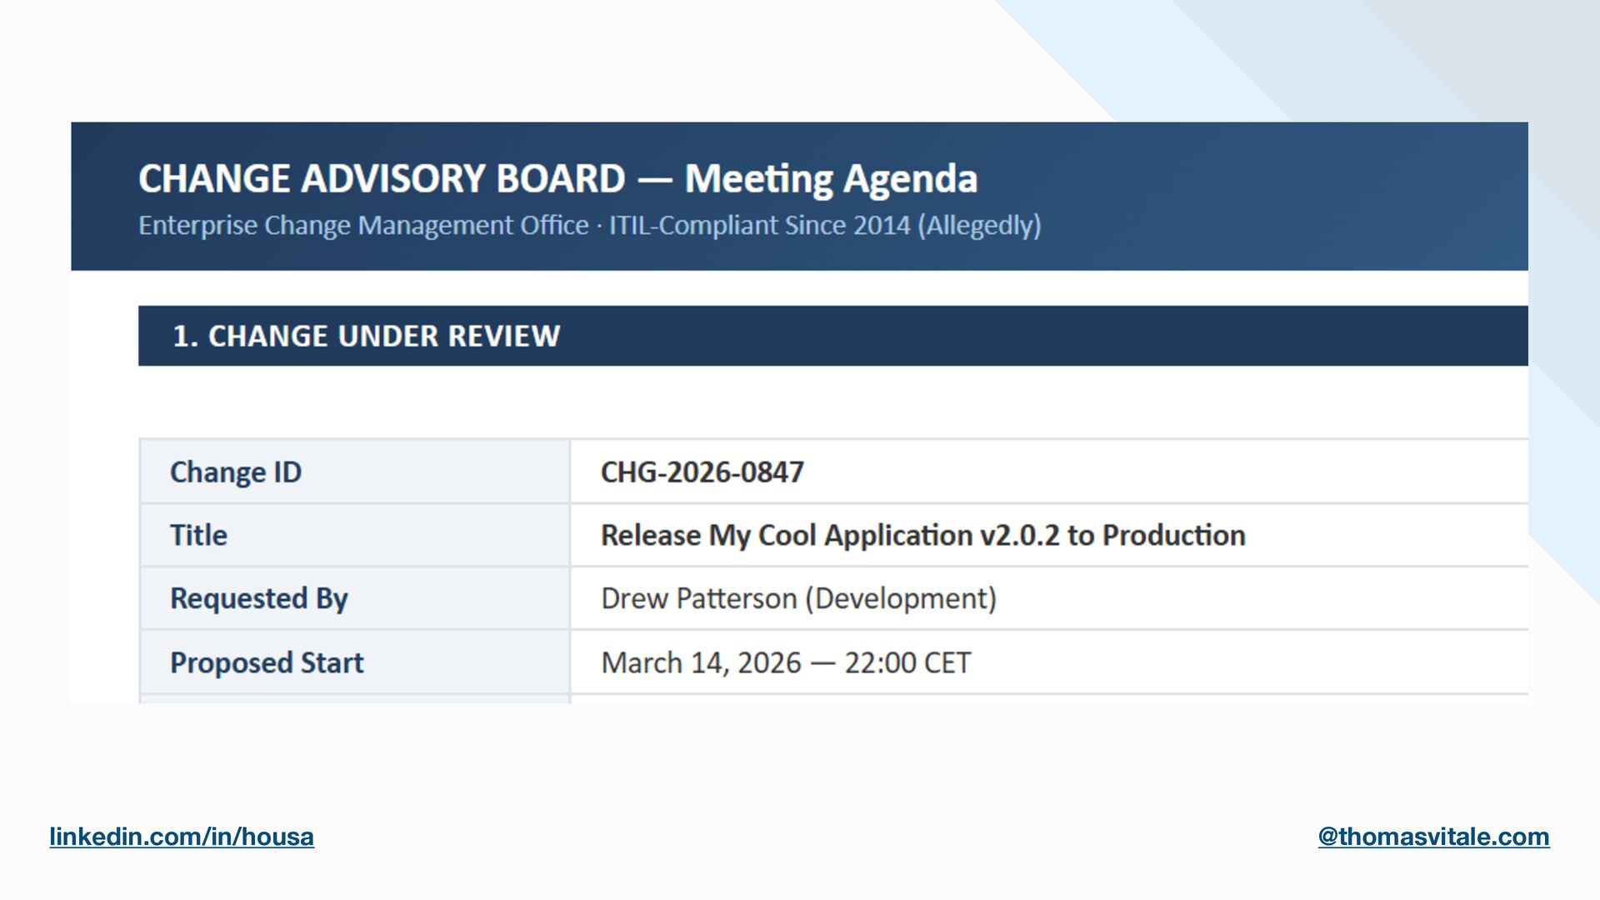The height and width of the screenshot is (900, 1600).
Task: Click the v2.0.2 version text
Action: 1019,535
